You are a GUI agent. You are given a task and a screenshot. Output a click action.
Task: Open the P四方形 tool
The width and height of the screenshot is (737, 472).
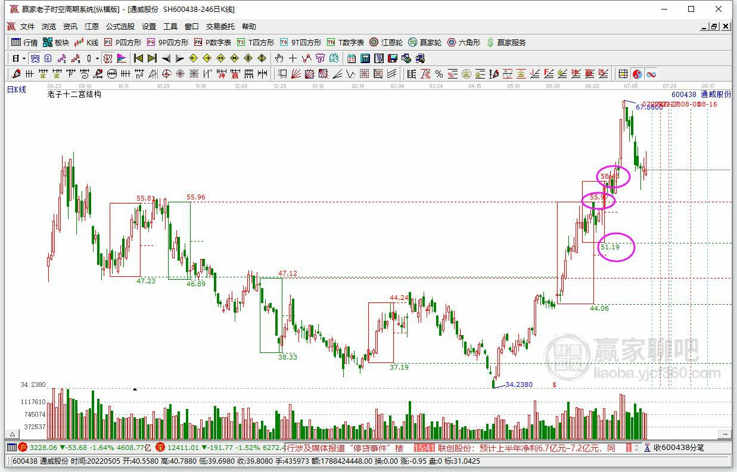123,42
